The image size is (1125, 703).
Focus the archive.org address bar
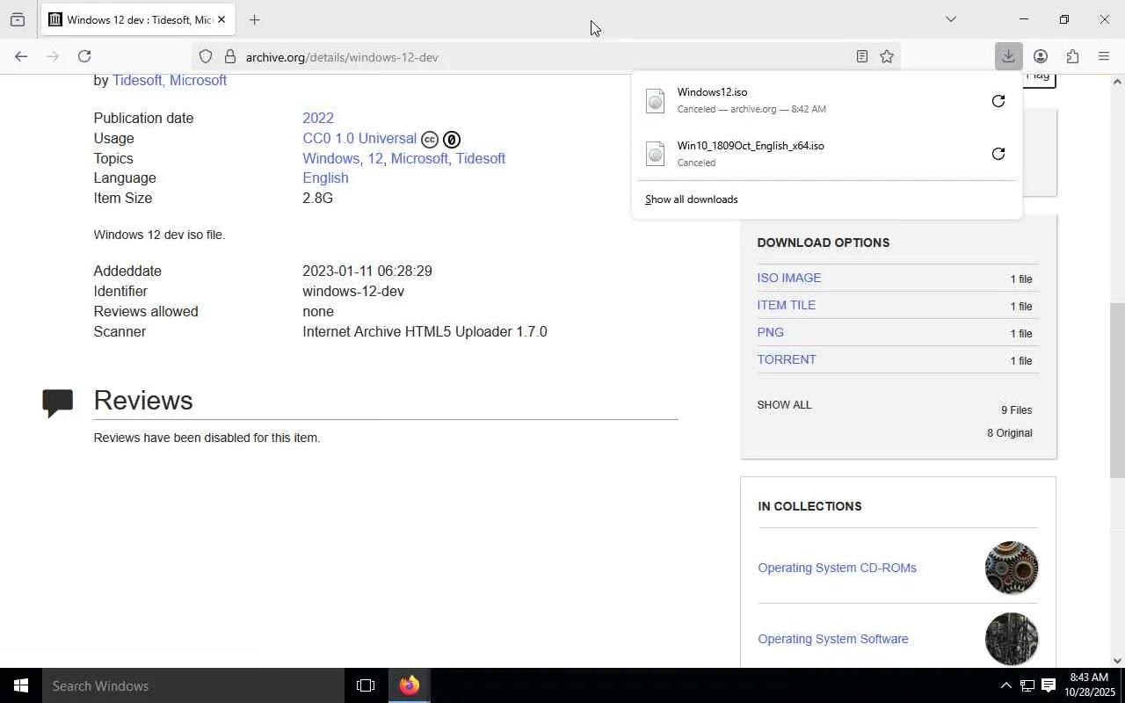click(x=545, y=56)
